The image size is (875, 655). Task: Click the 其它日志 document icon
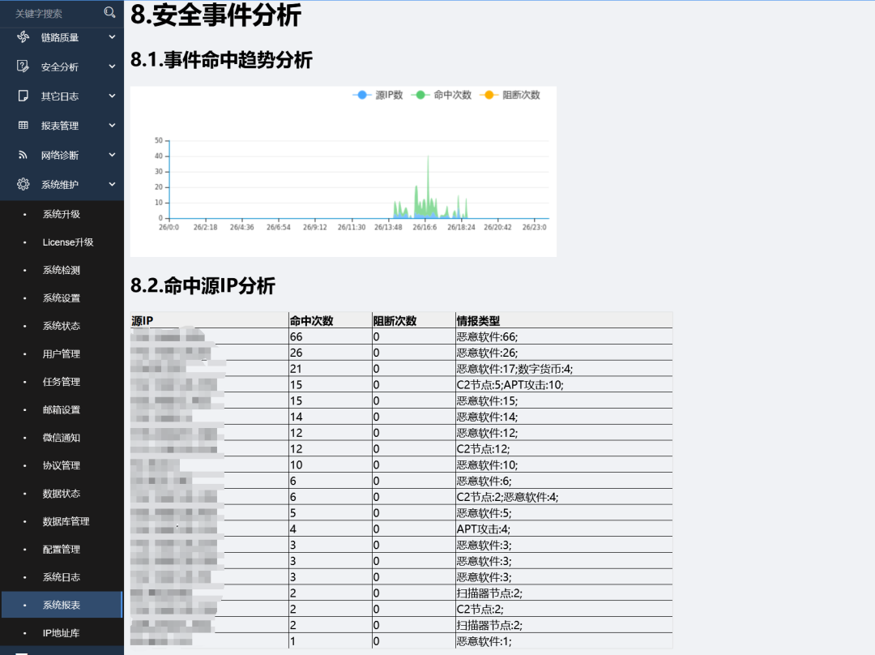(x=21, y=96)
